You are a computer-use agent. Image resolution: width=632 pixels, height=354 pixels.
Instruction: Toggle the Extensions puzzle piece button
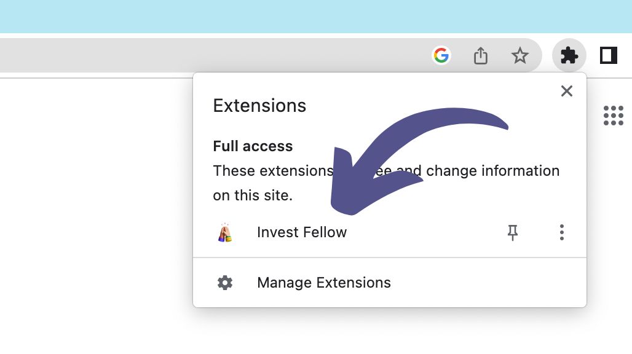pos(569,56)
